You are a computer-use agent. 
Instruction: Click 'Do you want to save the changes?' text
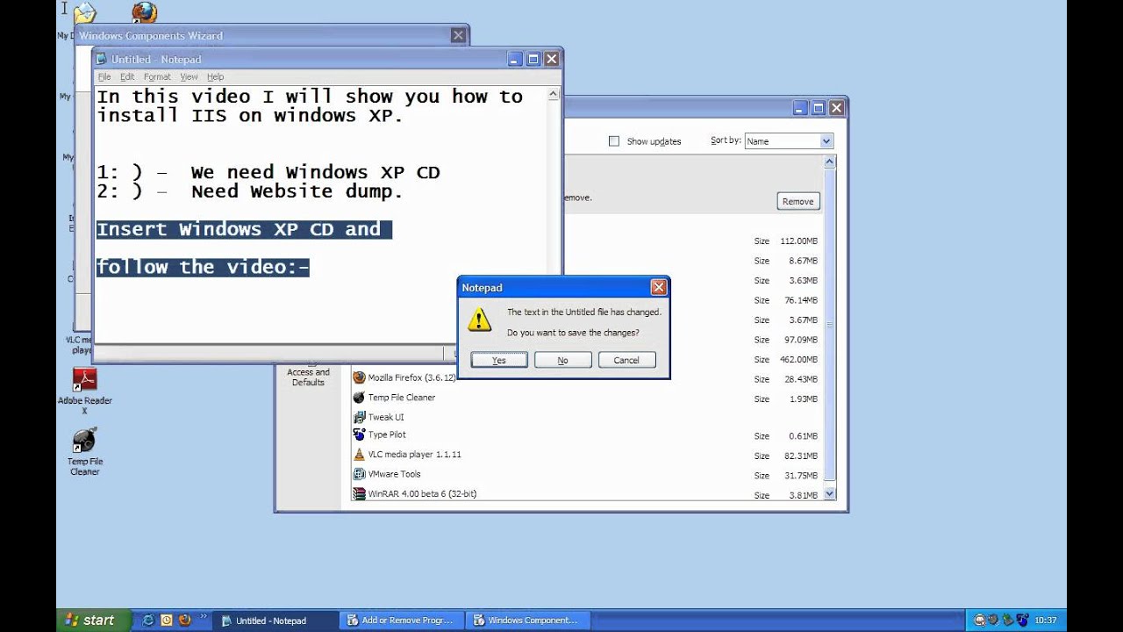[573, 333]
